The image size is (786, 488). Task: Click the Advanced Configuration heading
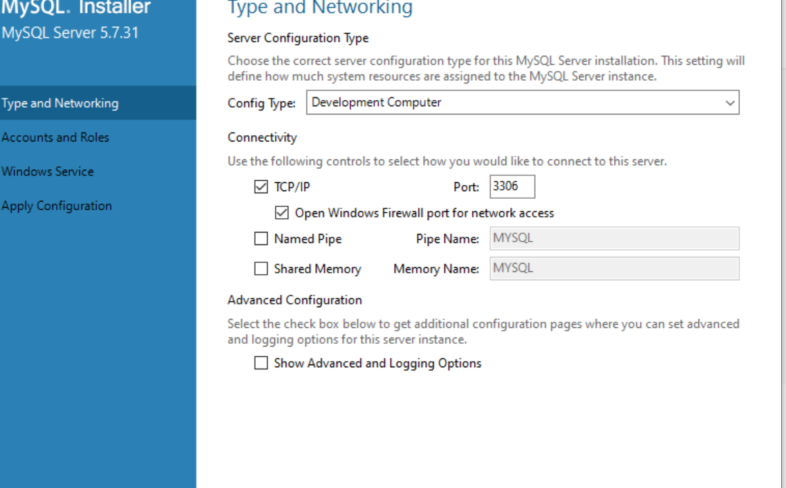[x=294, y=300]
